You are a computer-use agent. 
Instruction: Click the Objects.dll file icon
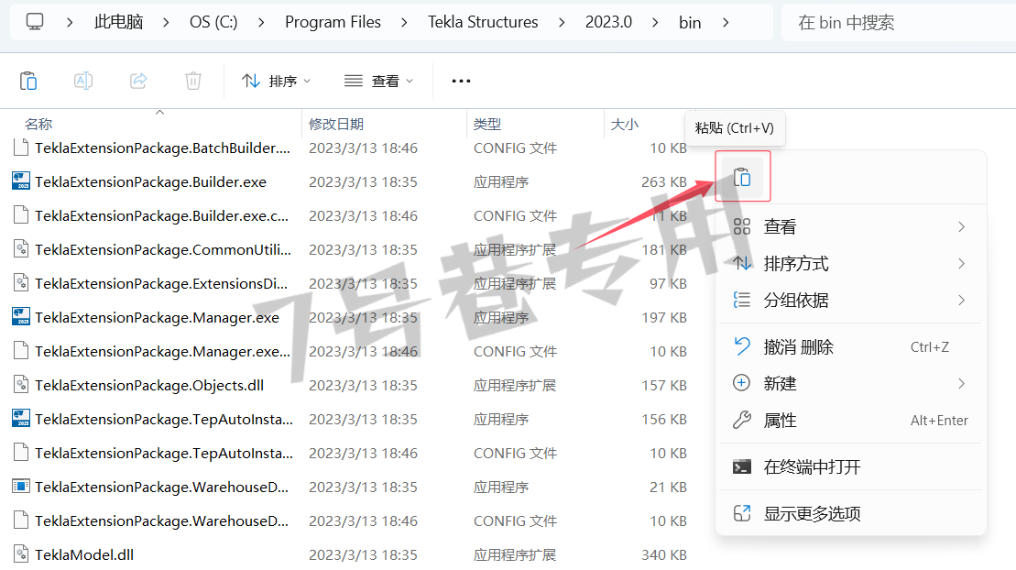pyautogui.click(x=21, y=385)
